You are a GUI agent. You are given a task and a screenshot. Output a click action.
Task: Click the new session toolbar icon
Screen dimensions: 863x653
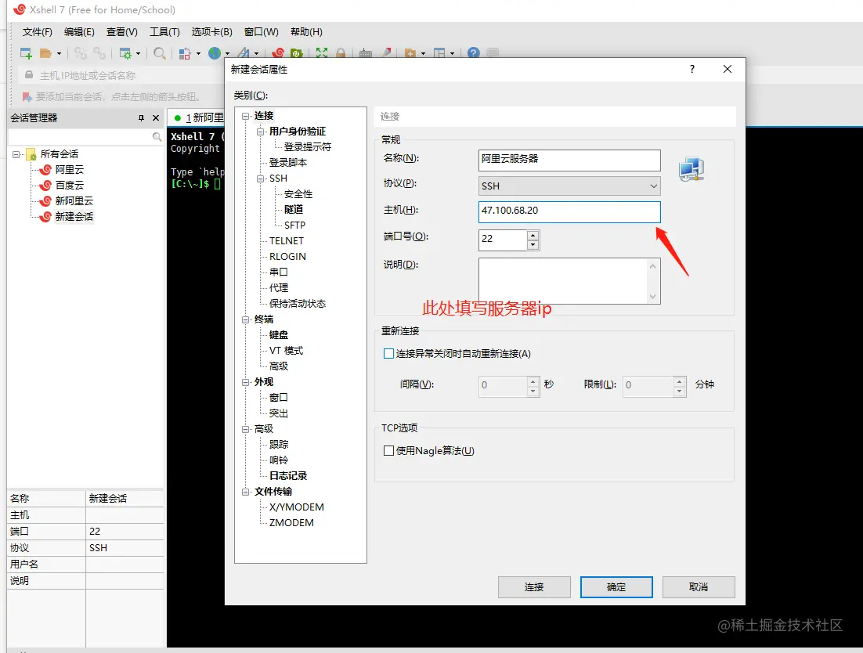26,53
